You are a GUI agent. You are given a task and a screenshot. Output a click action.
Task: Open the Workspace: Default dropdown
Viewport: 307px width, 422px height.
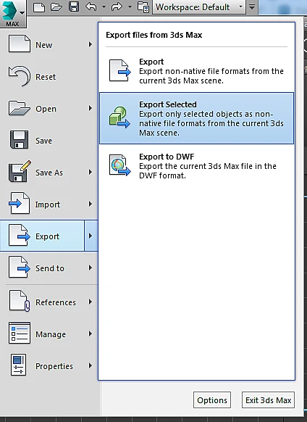tap(199, 7)
